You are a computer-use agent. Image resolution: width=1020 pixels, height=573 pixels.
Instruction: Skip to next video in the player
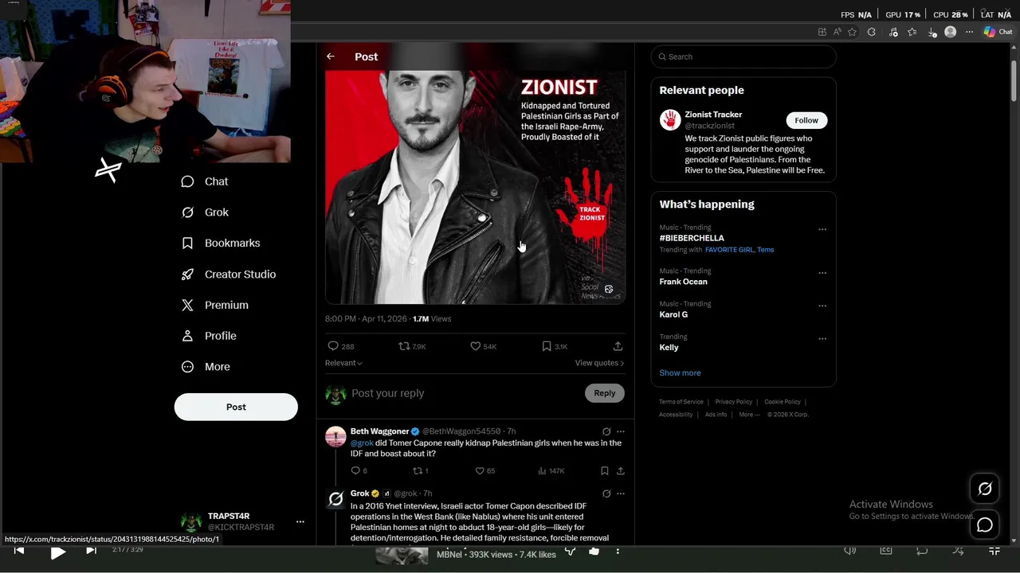[x=91, y=551]
